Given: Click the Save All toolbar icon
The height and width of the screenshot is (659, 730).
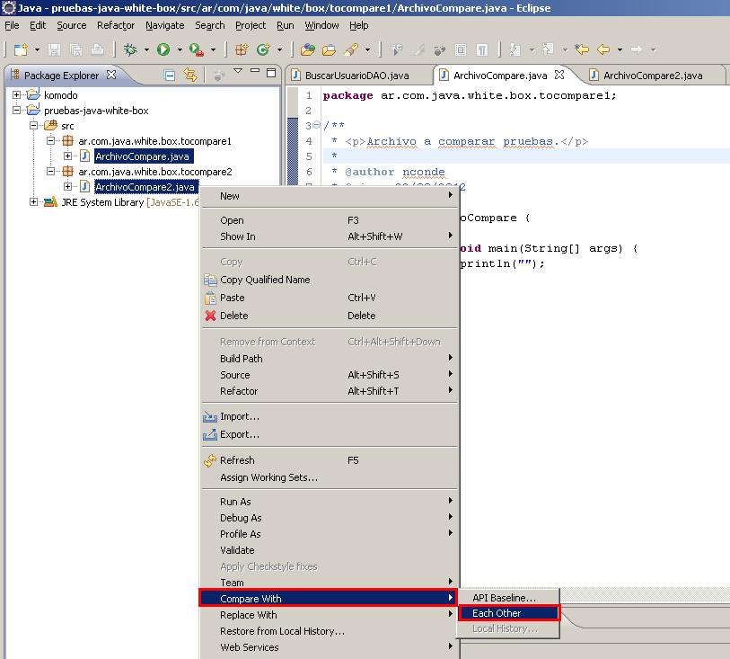Looking at the screenshot, I should pos(75,49).
